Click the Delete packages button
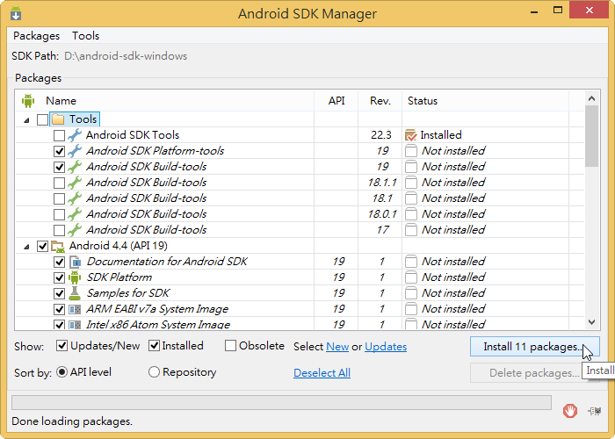 point(534,373)
